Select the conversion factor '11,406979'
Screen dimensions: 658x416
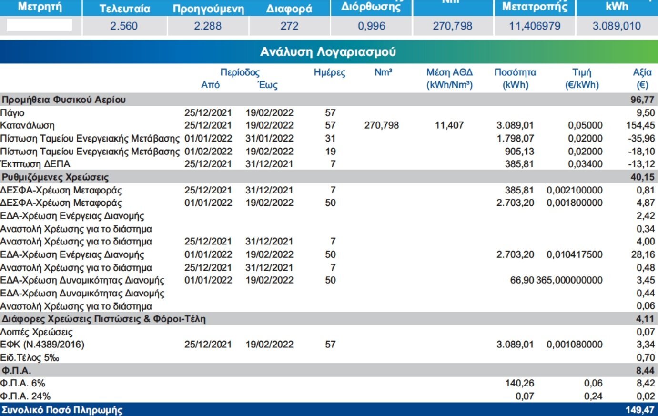[x=535, y=26]
